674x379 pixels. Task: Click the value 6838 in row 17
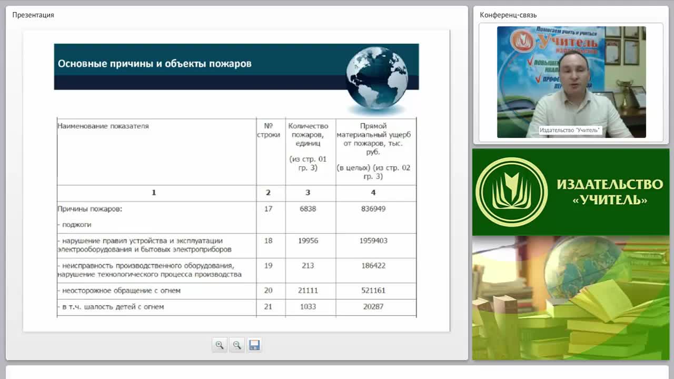(308, 209)
